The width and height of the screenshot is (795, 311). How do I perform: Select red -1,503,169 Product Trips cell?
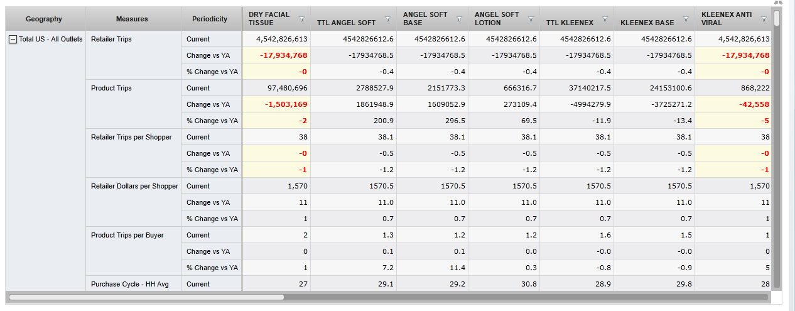286,104
